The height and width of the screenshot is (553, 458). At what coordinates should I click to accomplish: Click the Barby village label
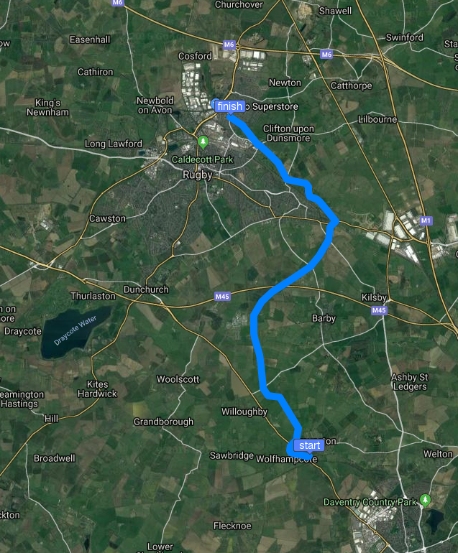(x=324, y=318)
